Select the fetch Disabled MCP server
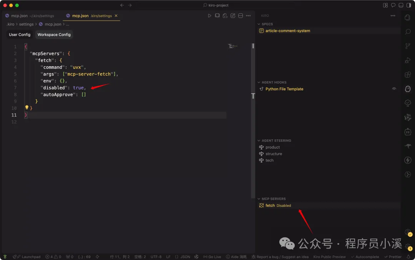415x260 pixels. [x=329, y=205]
